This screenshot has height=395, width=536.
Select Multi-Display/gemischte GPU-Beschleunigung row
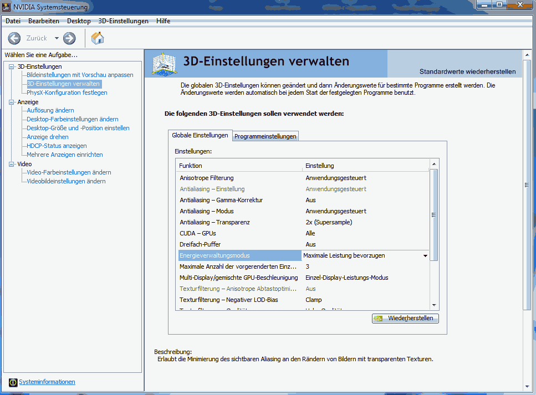(303, 278)
